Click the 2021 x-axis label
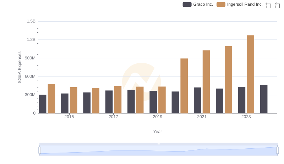 tap(202, 117)
